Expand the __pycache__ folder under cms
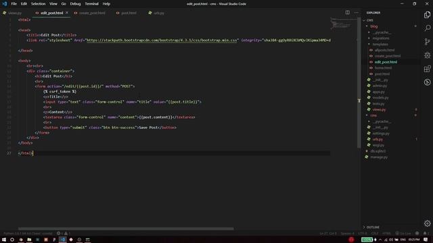 [x=382, y=122]
